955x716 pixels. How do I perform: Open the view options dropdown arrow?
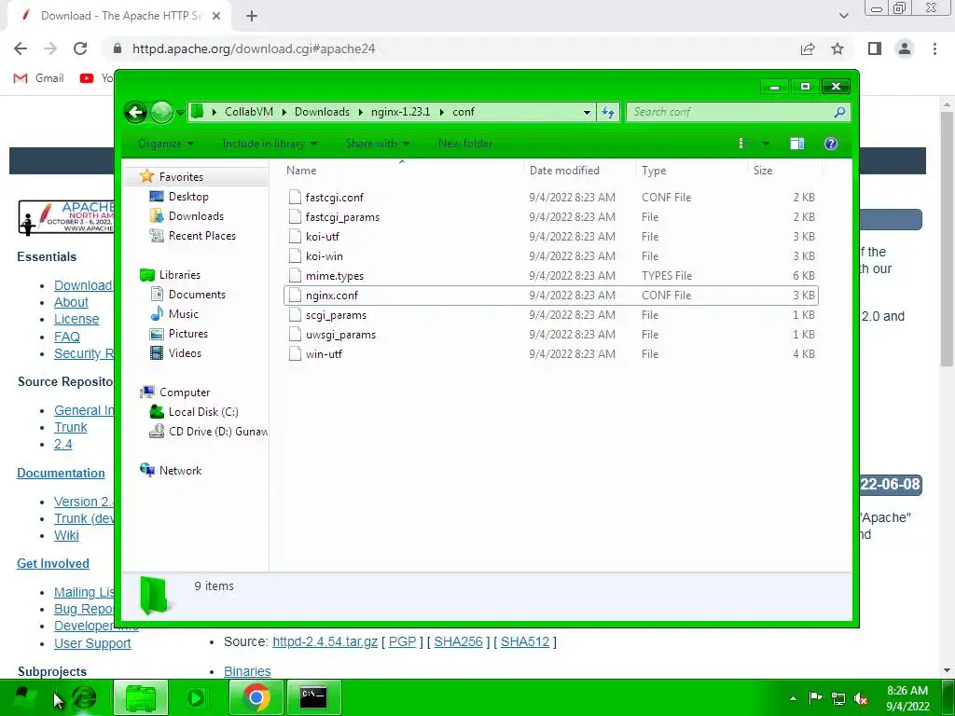(x=767, y=144)
